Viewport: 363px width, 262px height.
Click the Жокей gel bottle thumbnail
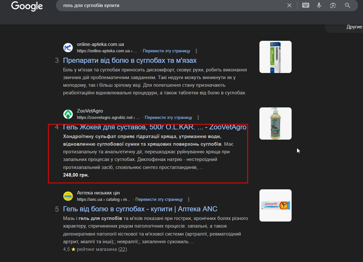(275, 124)
